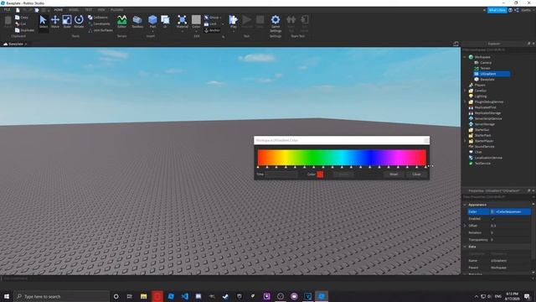536x302 pixels.
Task: Collapse the Data properties section
Action: pyautogui.click(x=465, y=247)
